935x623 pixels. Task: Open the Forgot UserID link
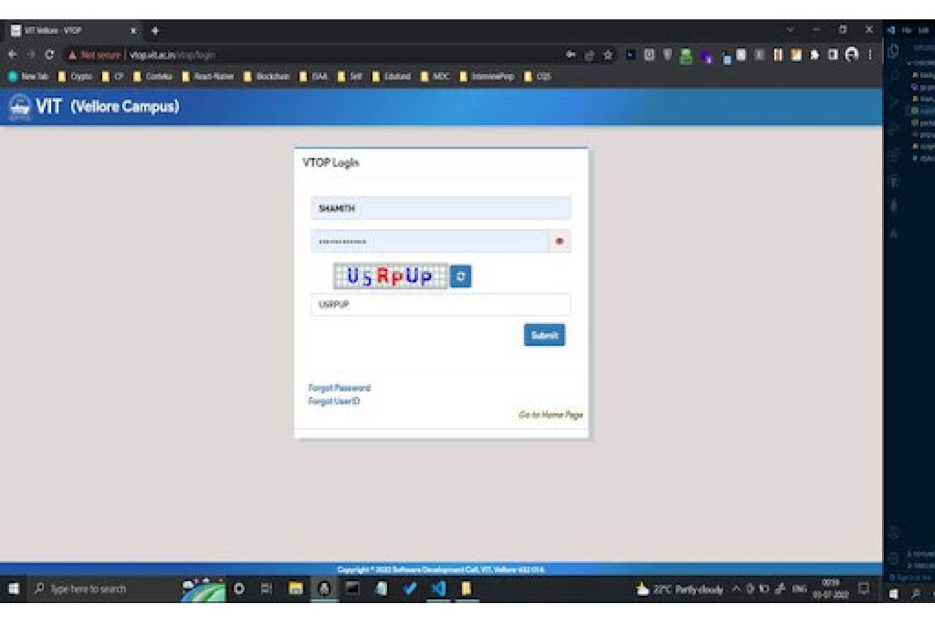[x=334, y=401]
